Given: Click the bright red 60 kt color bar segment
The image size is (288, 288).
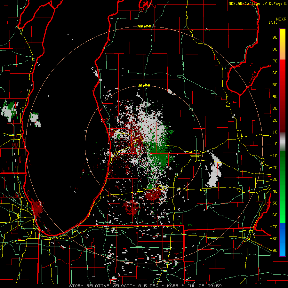Looking at the screenshot, I should [x=283, y=72].
